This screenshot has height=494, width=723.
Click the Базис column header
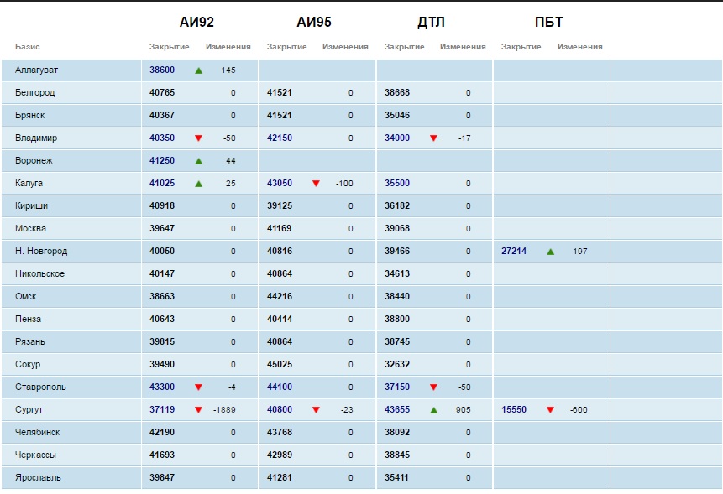pyautogui.click(x=28, y=47)
